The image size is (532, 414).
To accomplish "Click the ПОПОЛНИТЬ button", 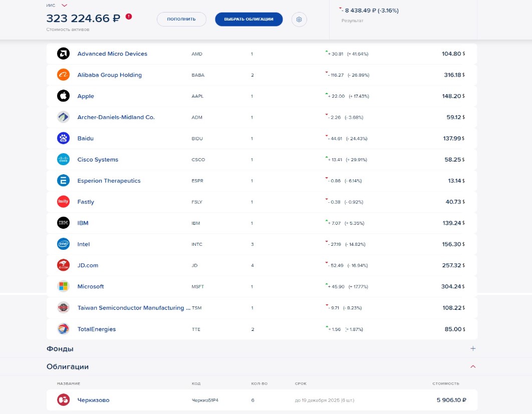I will point(181,20).
